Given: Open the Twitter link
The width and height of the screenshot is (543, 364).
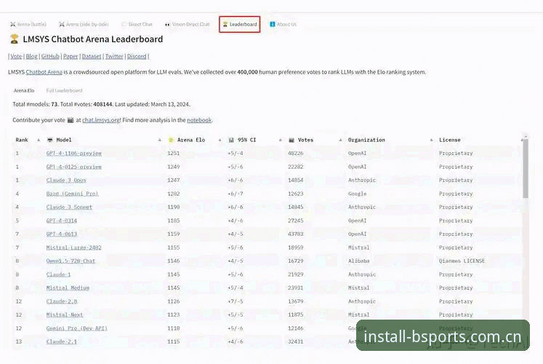Looking at the screenshot, I should (x=114, y=56).
